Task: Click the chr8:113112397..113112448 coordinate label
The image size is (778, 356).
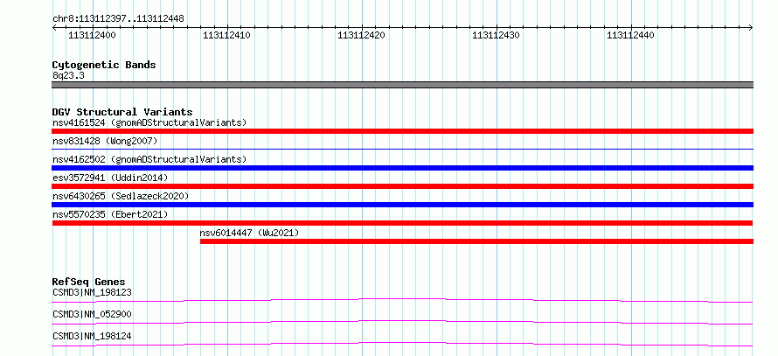Action: [118, 19]
